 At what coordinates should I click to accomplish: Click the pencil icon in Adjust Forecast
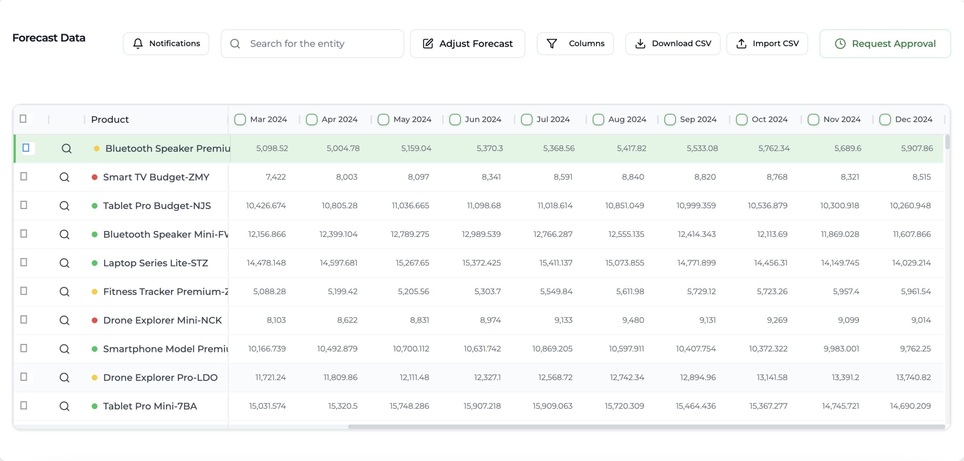pos(428,44)
